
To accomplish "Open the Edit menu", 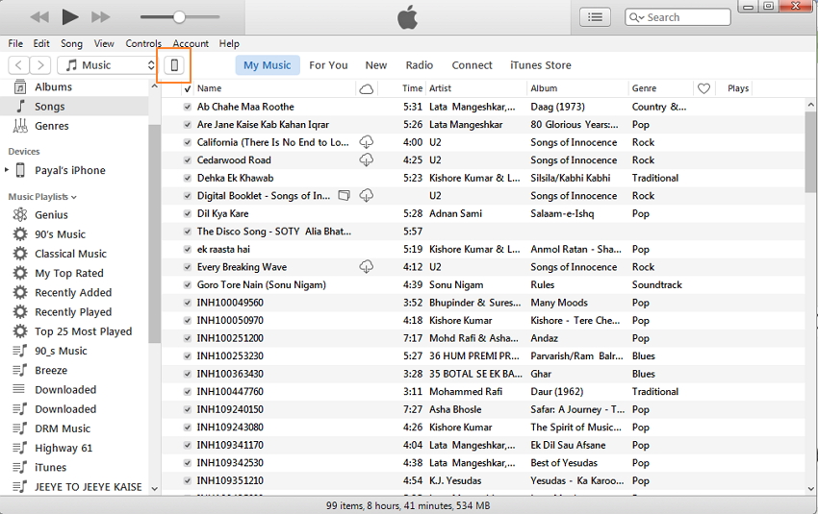I will pos(41,44).
